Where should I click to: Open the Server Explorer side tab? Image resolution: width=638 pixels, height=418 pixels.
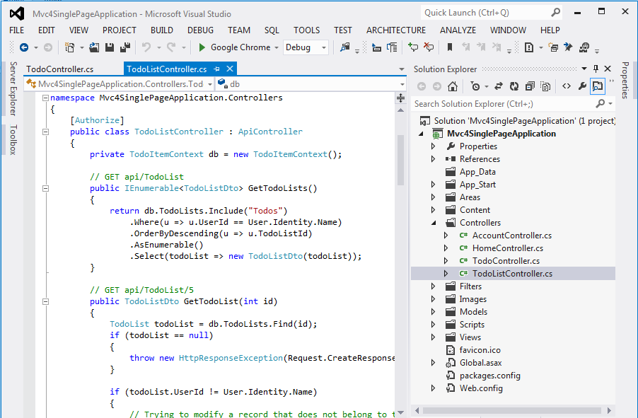pyautogui.click(x=13, y=88)
